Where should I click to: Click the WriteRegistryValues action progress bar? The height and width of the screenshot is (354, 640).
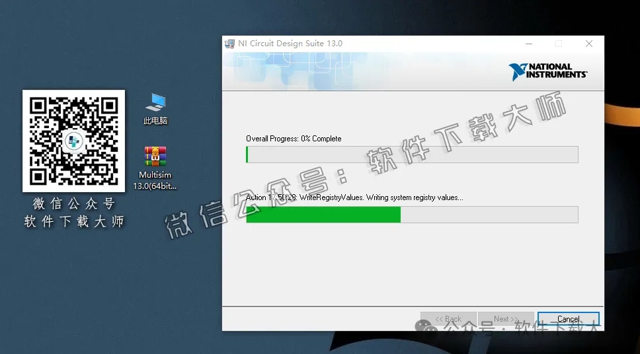coord(412,215)
